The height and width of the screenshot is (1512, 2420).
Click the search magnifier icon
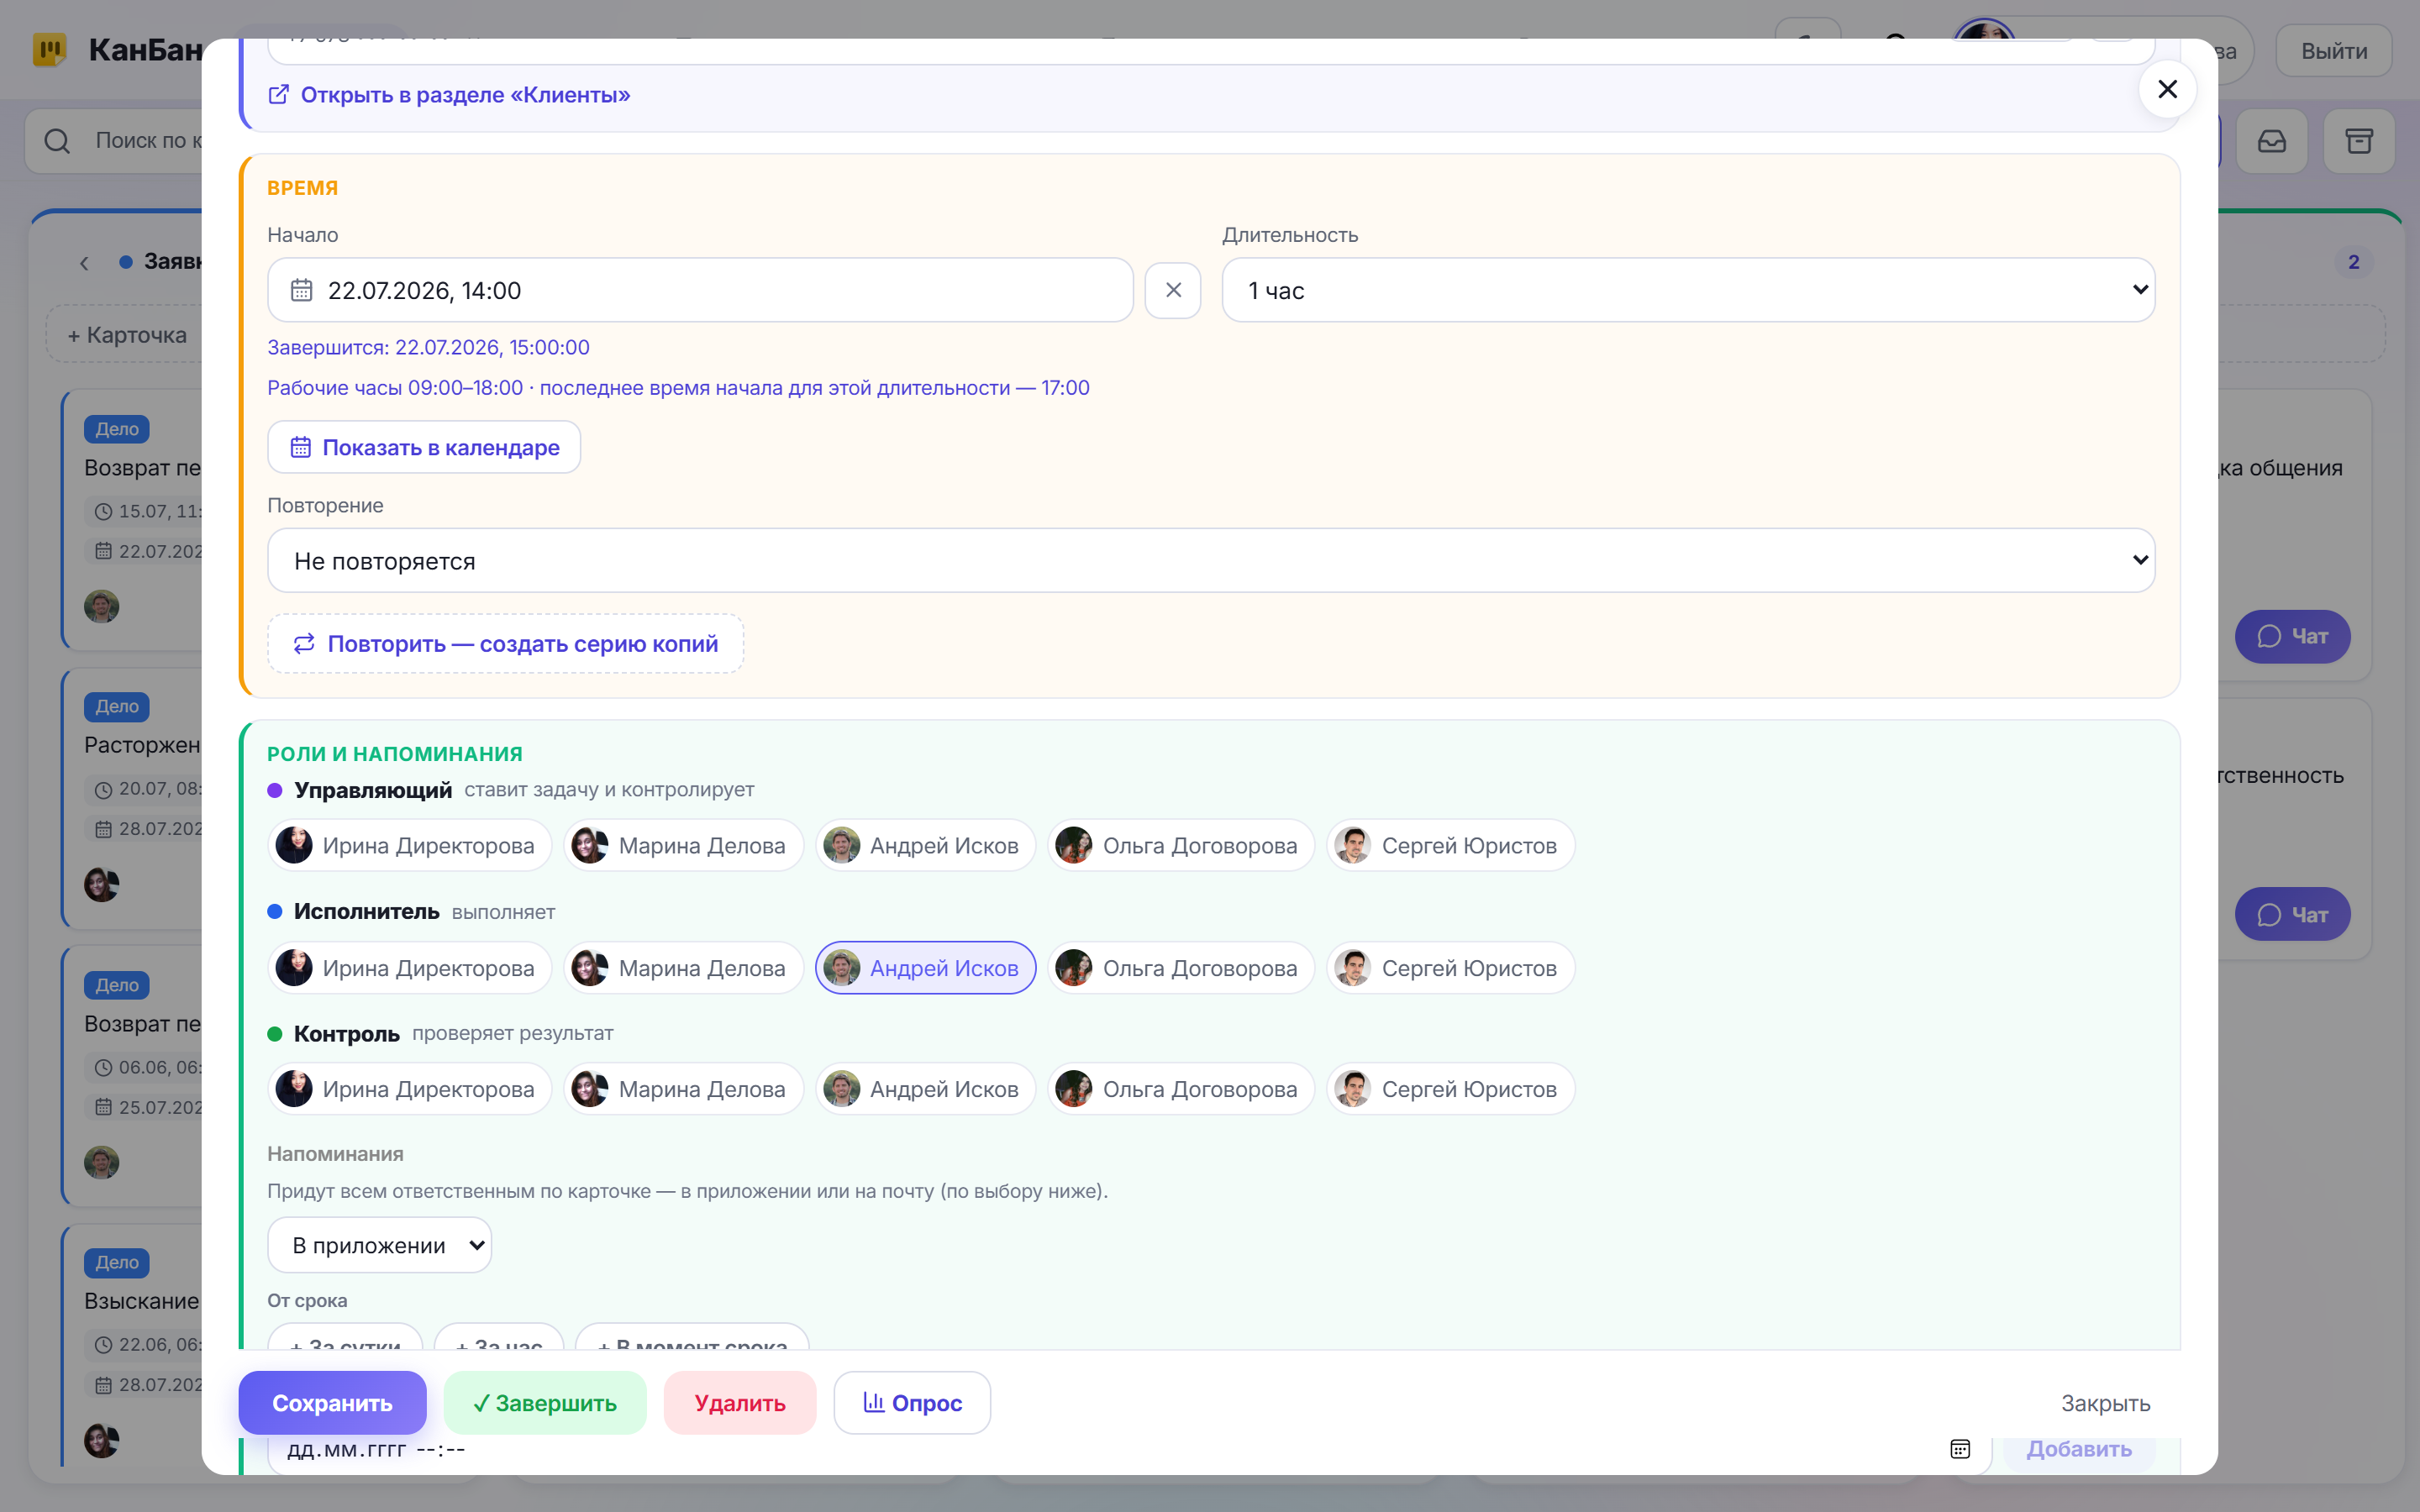(57, 141)
